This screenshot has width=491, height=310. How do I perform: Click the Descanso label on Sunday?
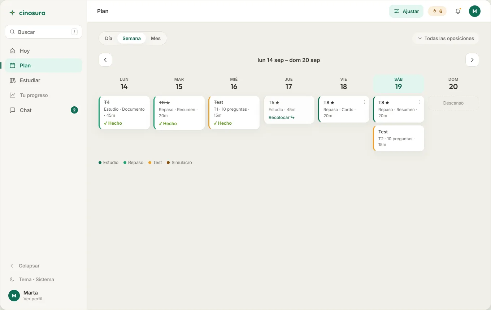(453, 103)
